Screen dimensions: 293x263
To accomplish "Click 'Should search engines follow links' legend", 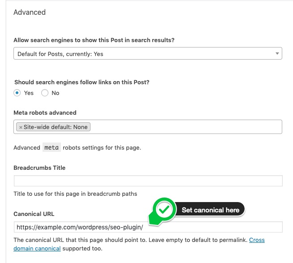I will pyautogui.click(x=82, y=82).
